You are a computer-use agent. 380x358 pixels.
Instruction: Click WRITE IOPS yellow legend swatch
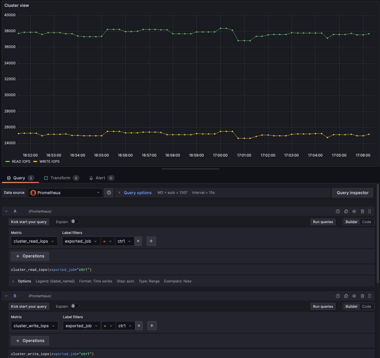[35, 162]
